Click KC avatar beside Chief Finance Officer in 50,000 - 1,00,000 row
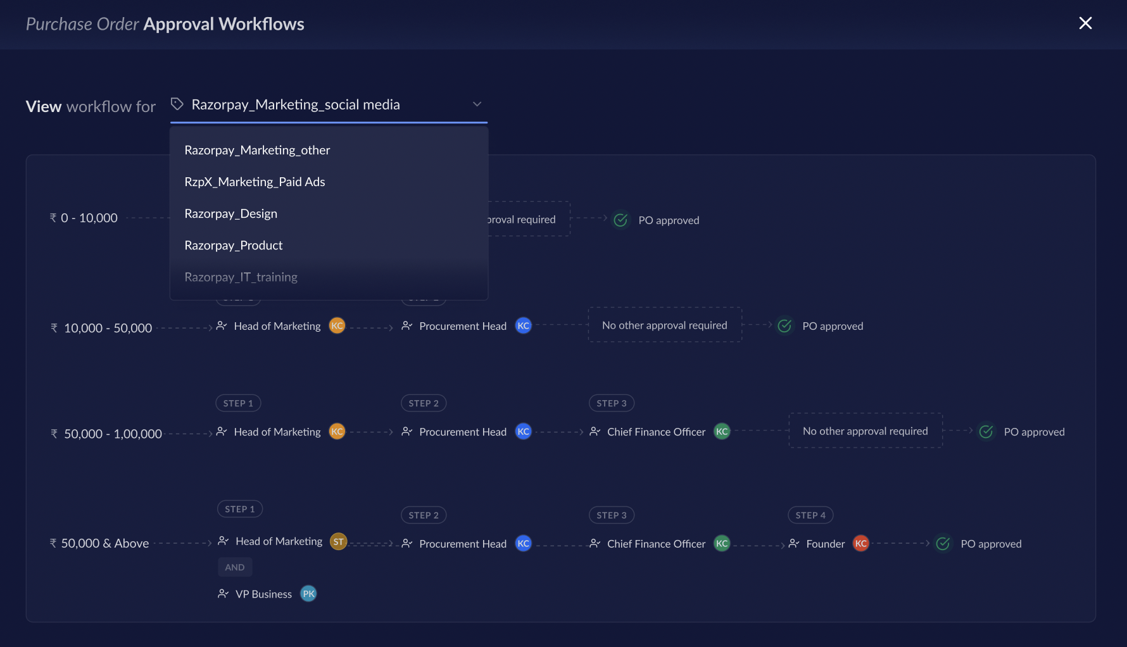The height and width of the screenshot is (647, 1127). [722, 431]
